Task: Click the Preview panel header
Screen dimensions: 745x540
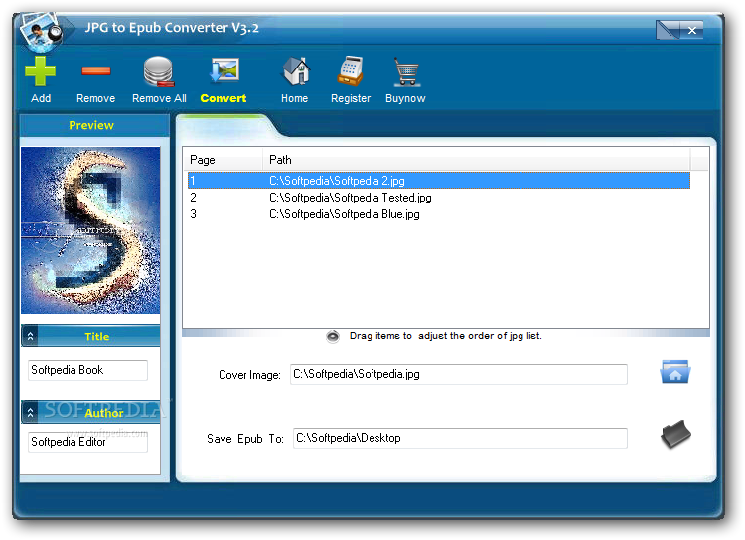Action: 94,125
